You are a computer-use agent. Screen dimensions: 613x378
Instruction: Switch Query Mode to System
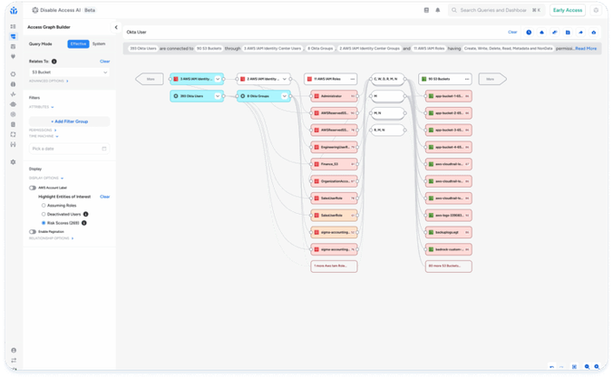point(99,44)
